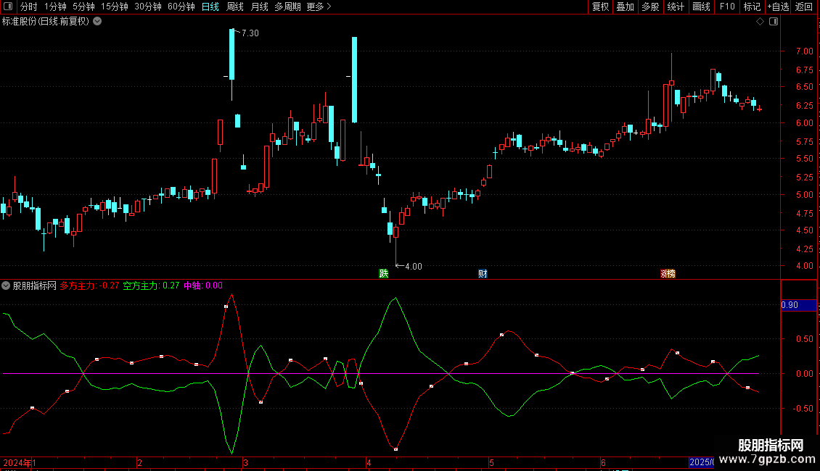This screenshot has width=820, height=471.
Task: Expand the 股朋指标网 indicator dropdown
Action: (6, 285)
